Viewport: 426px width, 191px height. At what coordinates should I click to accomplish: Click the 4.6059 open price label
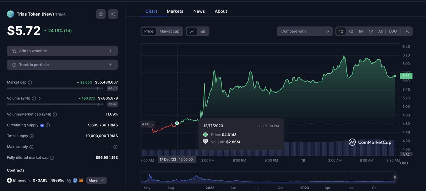pyautogui.click(x=148, y=124)
